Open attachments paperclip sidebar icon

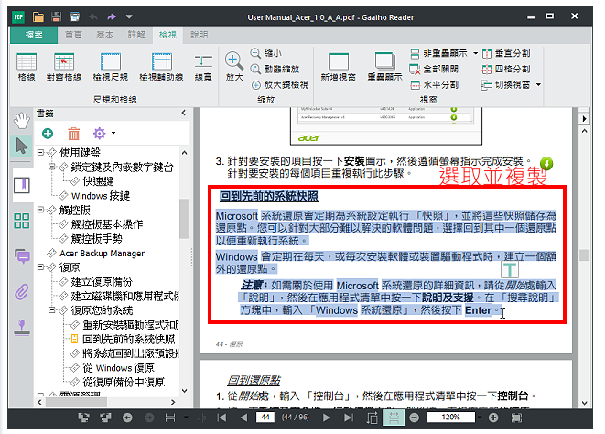click(22, 292)
